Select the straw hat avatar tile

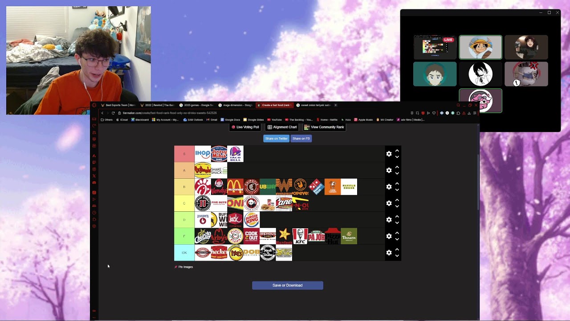click(480, 47)
